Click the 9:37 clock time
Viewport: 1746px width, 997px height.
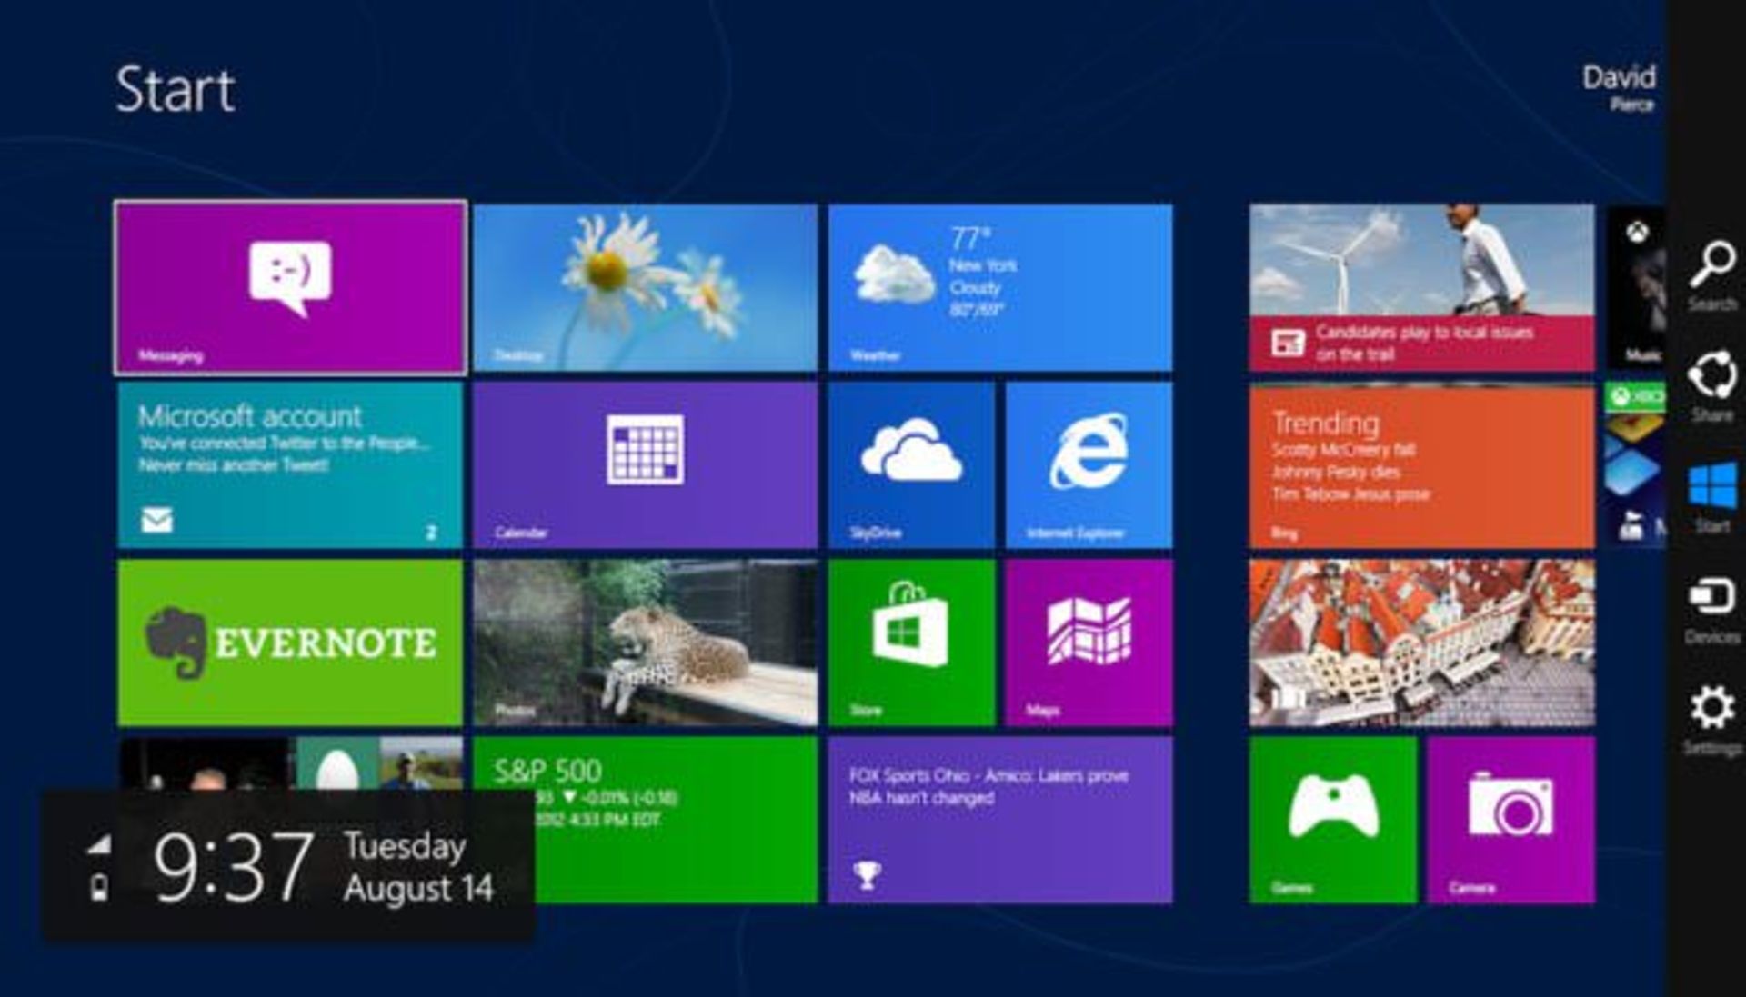tap(233, 868)
